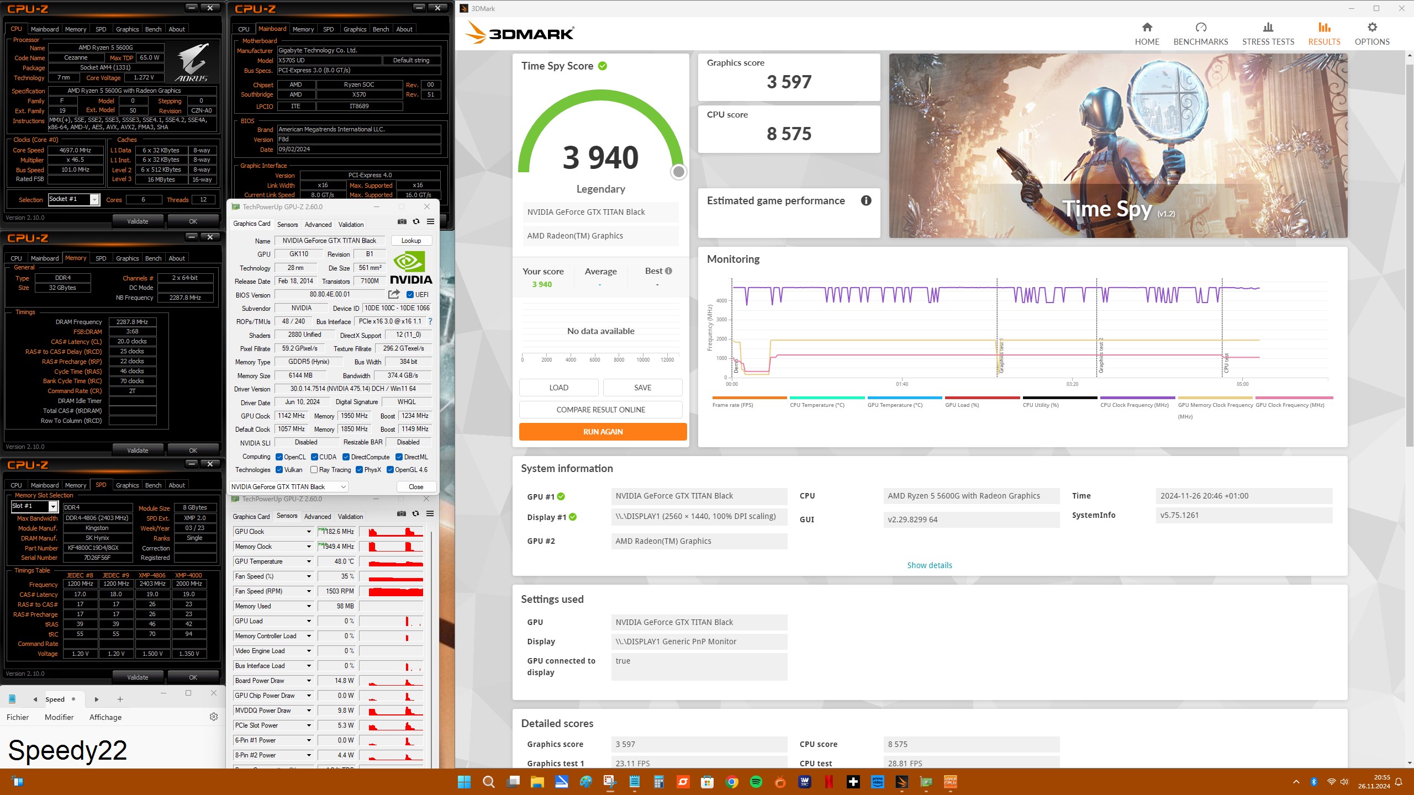
Task: Click the BIOS export arrow icon in GPU-Z
Action: coord(394,294)
